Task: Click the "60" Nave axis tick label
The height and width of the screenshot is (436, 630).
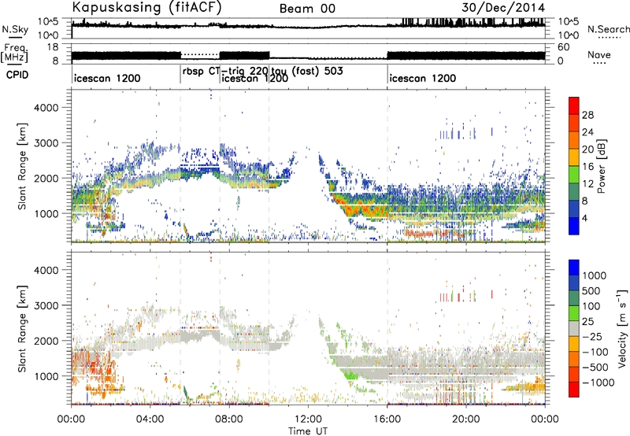Action: point(564,47)
